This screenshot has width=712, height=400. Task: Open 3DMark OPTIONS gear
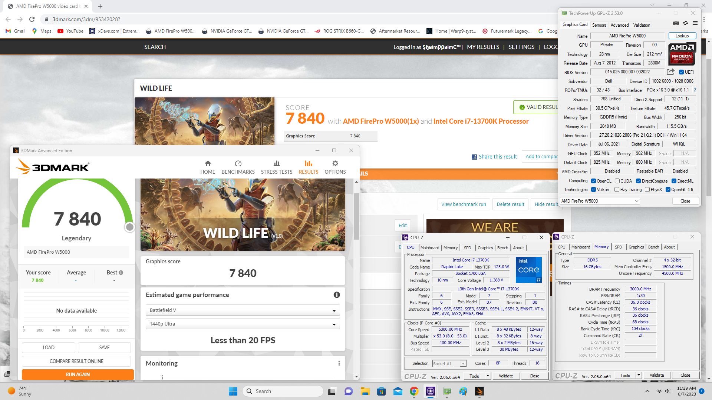point(335,163)
